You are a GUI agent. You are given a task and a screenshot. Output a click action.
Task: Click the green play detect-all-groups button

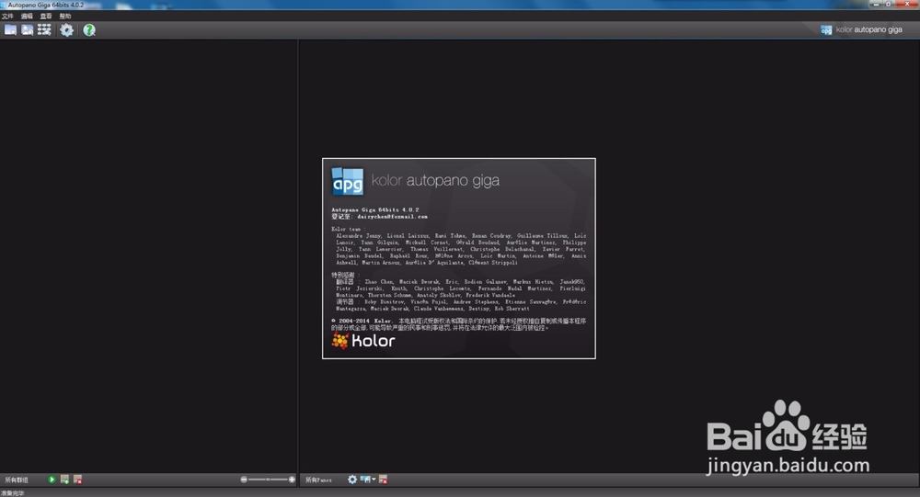point(52,480)
